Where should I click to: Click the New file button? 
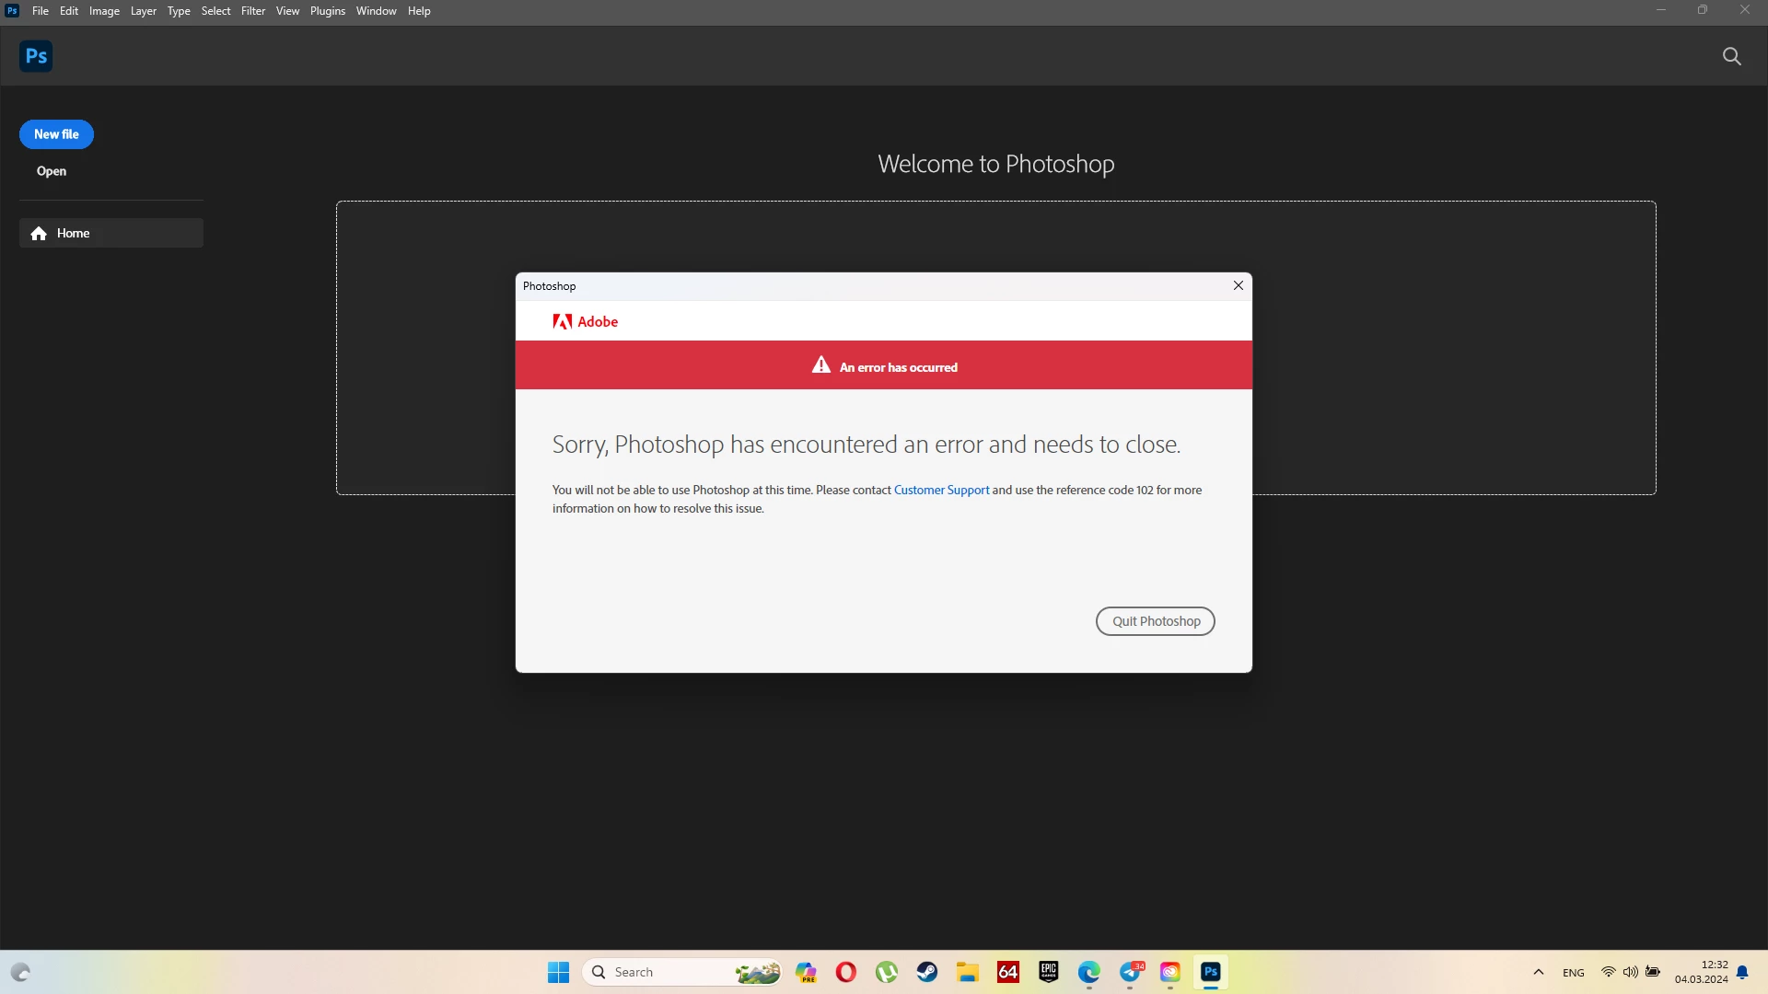pyautogui.click(x=56, y=134)
